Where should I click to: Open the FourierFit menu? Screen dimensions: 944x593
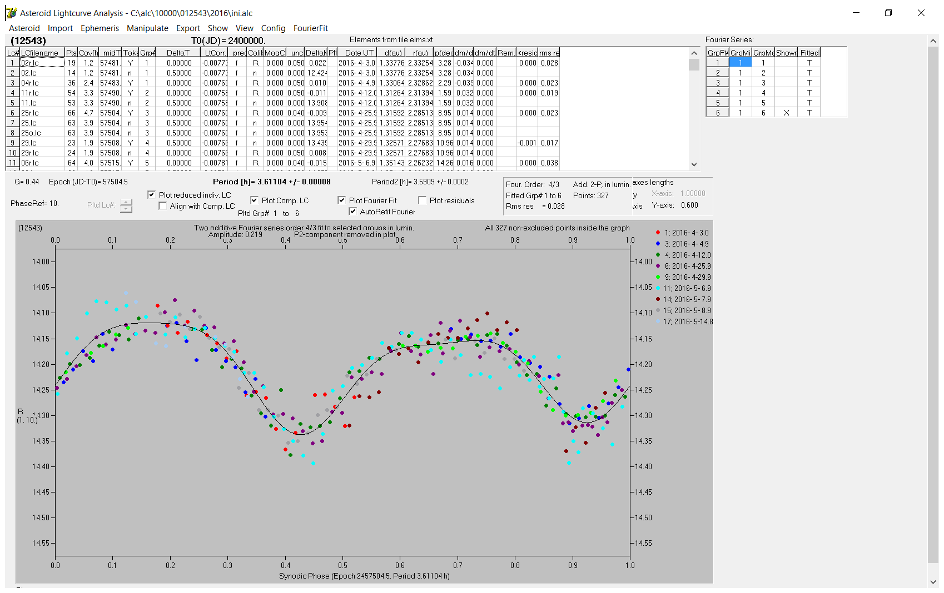pyautogui.click(x=311, y=28)
